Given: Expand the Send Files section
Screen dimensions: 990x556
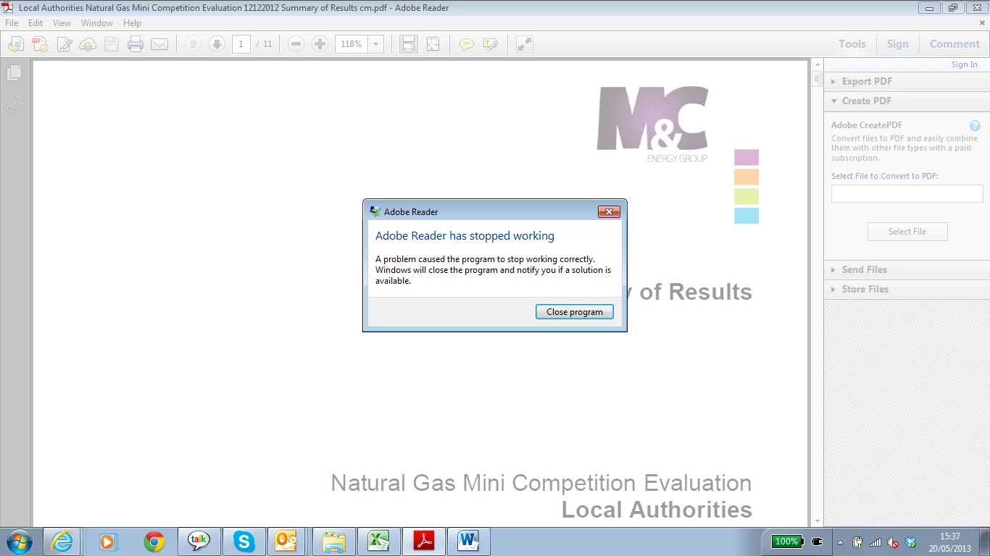Looking at the screenshot, I should point(906,269).
